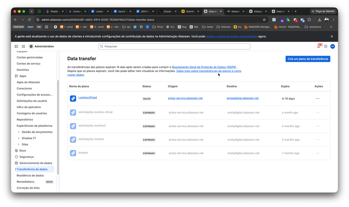Open arista-service.atlassian.net origin link in first row

click(185, 98)
